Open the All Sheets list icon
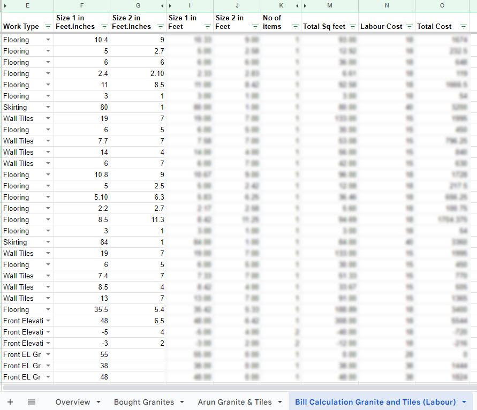Screen dimensions: 477x410 click(x=32, y=402)
